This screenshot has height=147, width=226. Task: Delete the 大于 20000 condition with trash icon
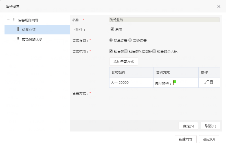[211, 82]
